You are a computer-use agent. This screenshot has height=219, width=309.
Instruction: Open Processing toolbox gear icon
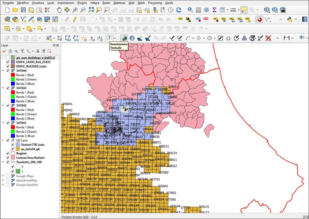coord(206,10)
